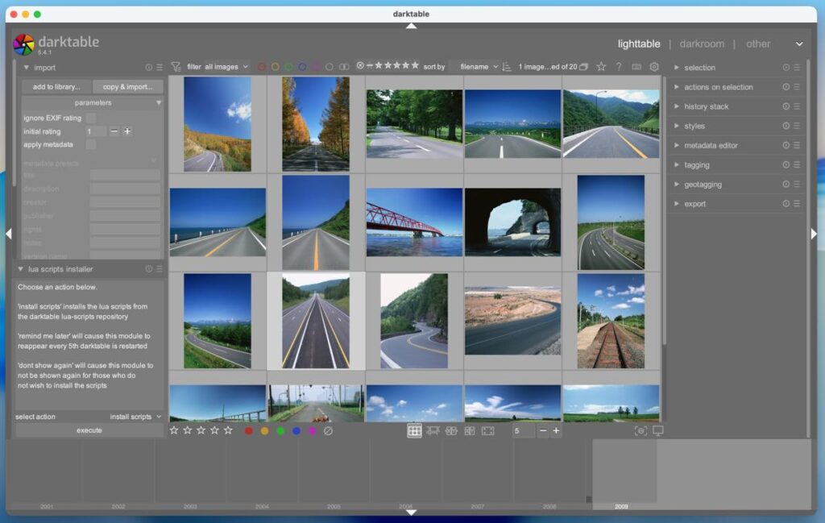Click the display profile monitor icon

[x=658, y=431]
